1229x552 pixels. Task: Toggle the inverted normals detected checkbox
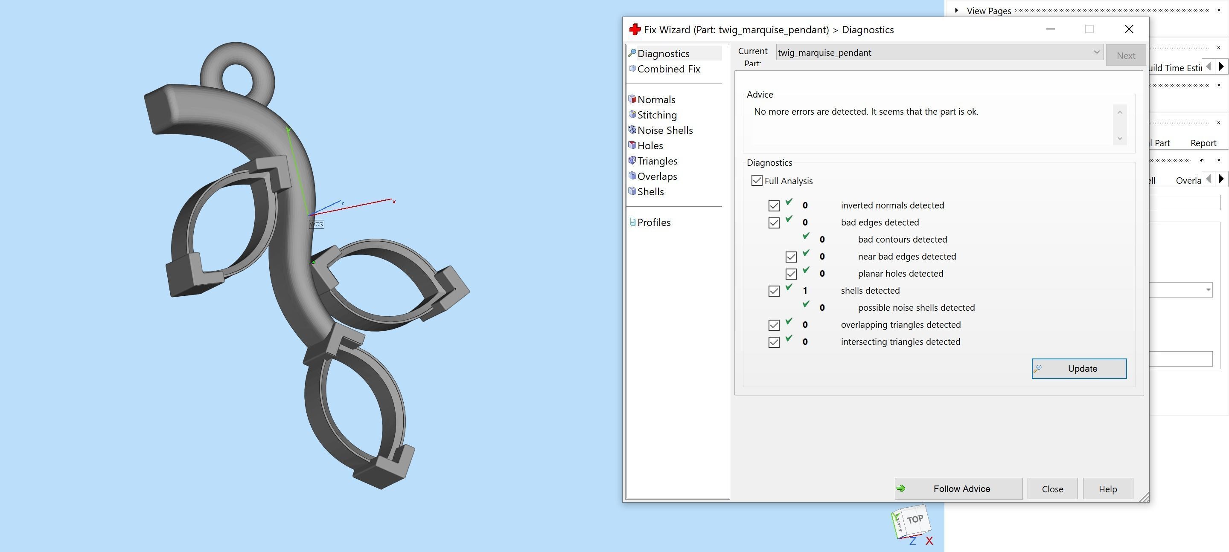click(774, 205)
